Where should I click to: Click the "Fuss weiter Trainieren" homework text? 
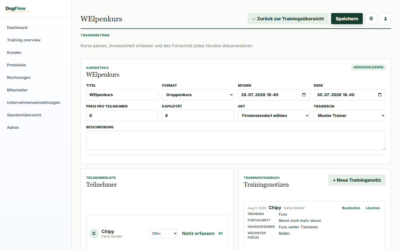click(298, 227)
